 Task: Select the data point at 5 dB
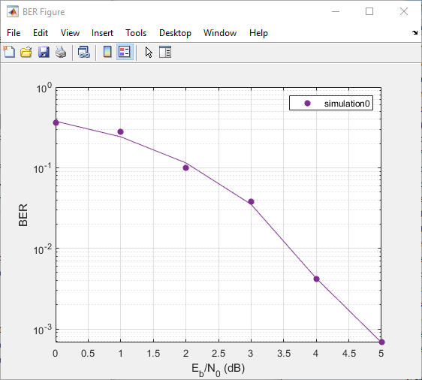(x=381, y=342)
